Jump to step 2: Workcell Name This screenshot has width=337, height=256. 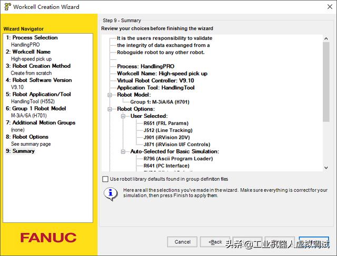click(28, 52)
